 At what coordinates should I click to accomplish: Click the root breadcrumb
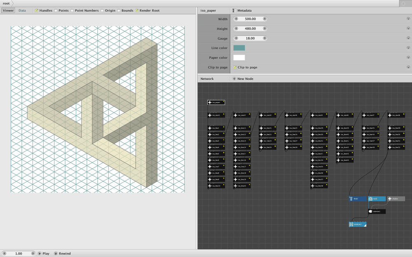point(6,3)
